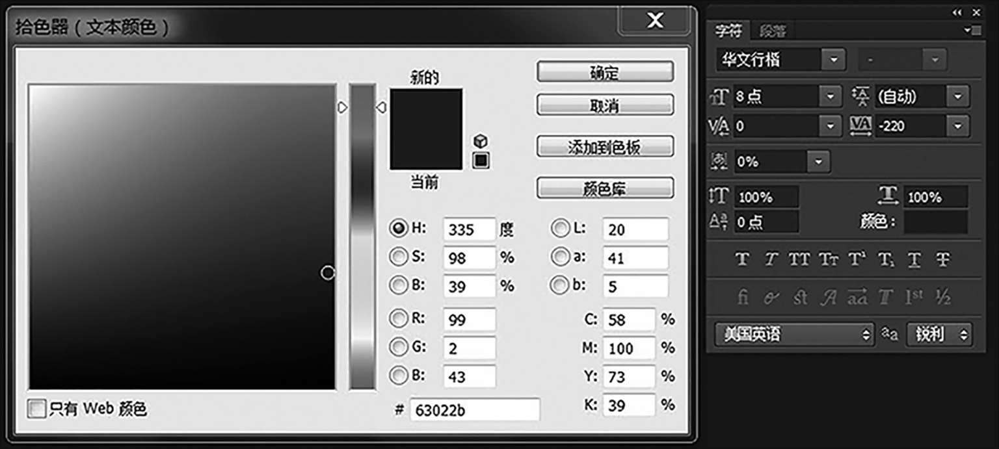Click the horizontal scale icon in Character panel
This screenshot has height=449, width=999.
tap(888, 196)
